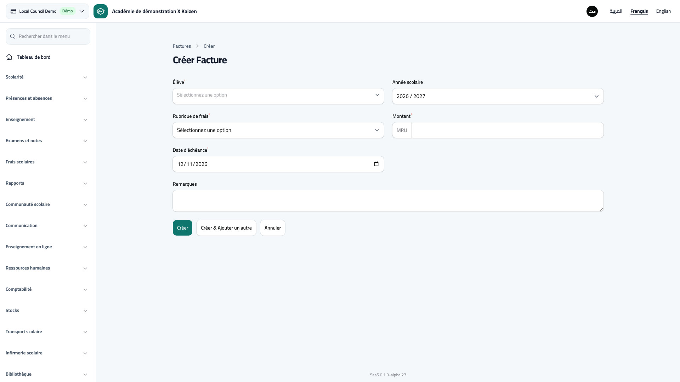
Task: Click the graduation cap academy logo
Action: 101,11
